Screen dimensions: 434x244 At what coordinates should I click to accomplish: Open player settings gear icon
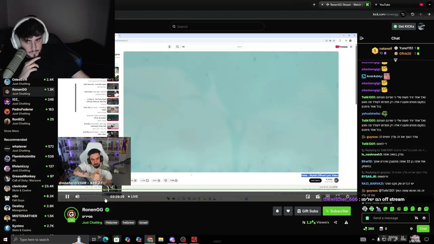coord(348,197)
